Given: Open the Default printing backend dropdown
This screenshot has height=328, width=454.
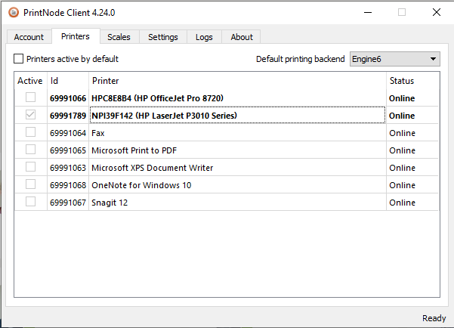Looking at the screenshot, I should tap(394, 59).
